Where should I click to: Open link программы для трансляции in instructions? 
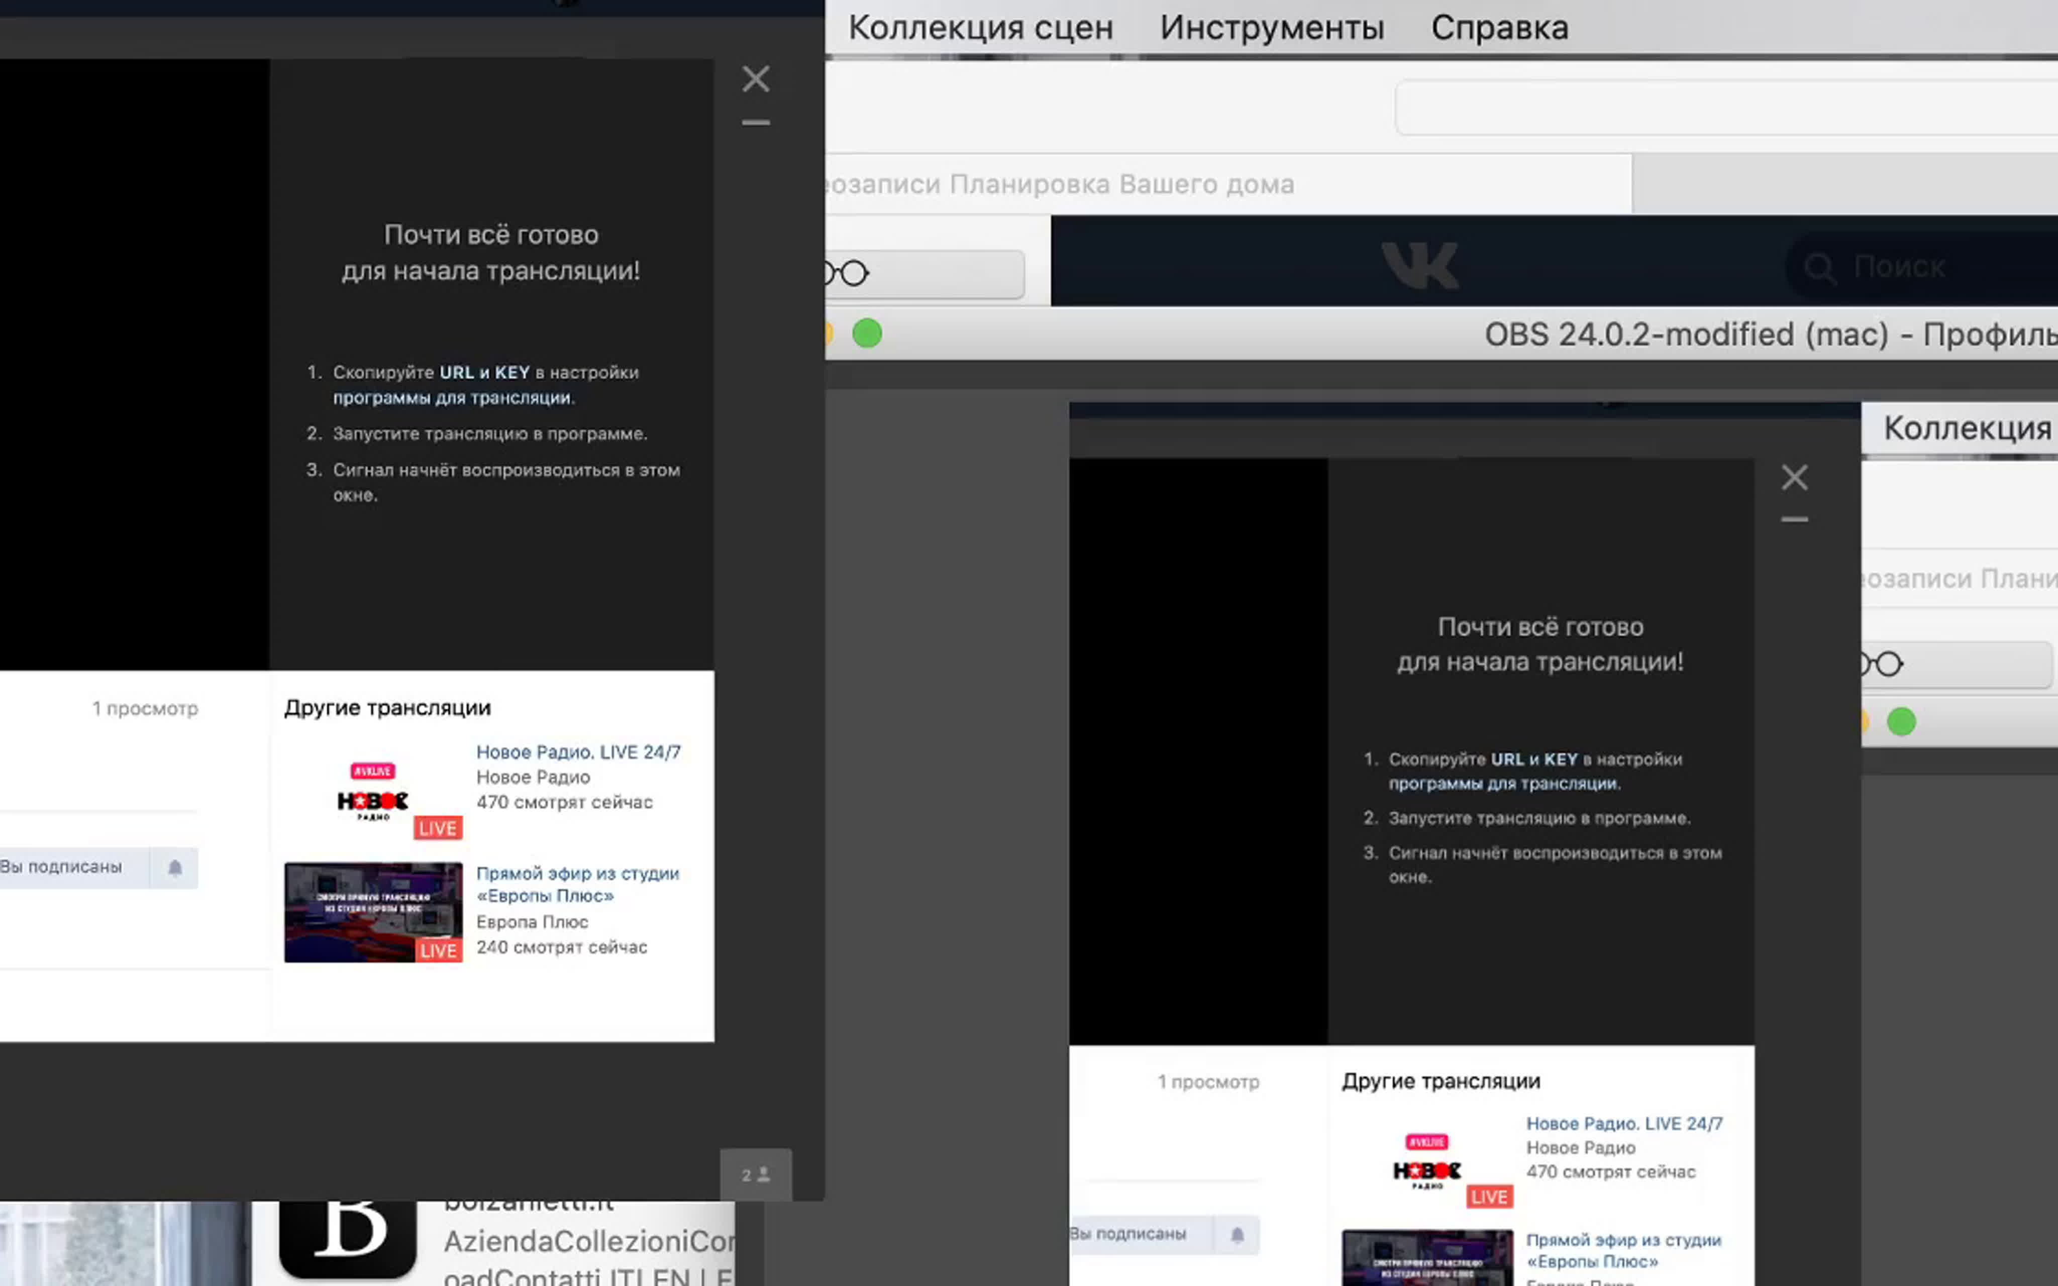(452, 398)
